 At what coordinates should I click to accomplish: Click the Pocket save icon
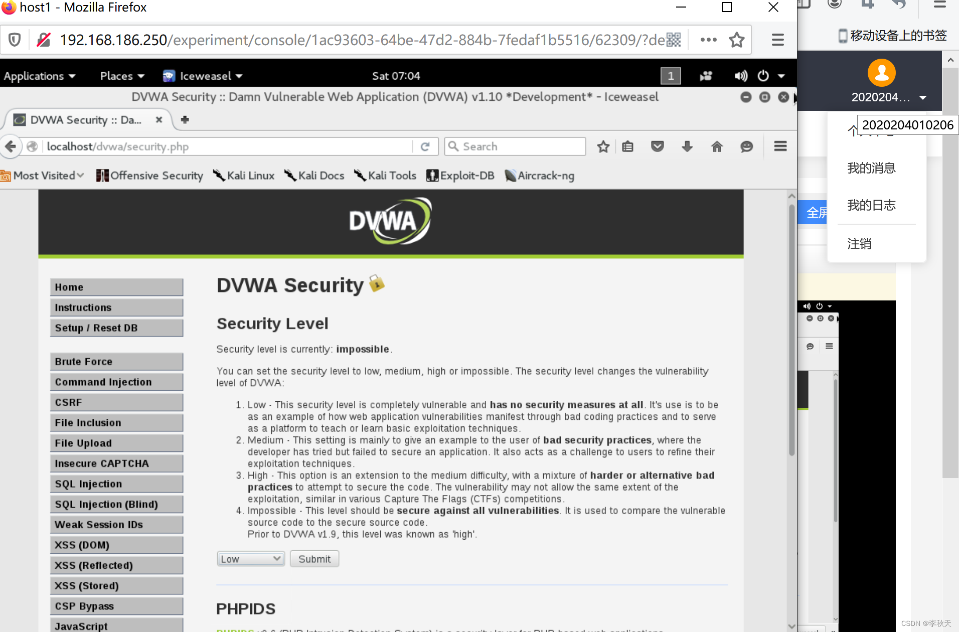coord(657,146)
